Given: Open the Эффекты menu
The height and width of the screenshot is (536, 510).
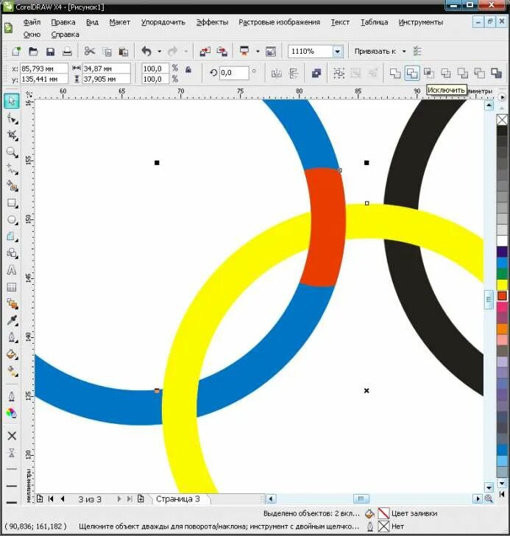Looking at the screenshot, I should (x=212, y=22).
